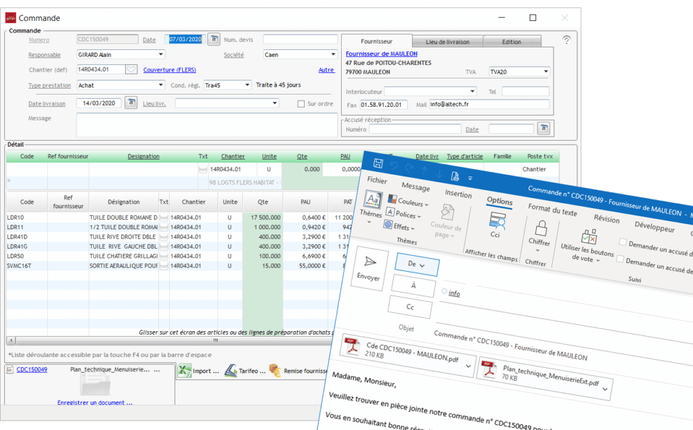Switch to the Edition tab

click(512, 42)
